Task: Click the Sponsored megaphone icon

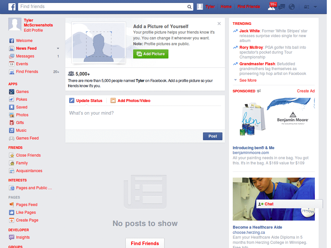Action: pyautogui.click(x=259, y=91)
